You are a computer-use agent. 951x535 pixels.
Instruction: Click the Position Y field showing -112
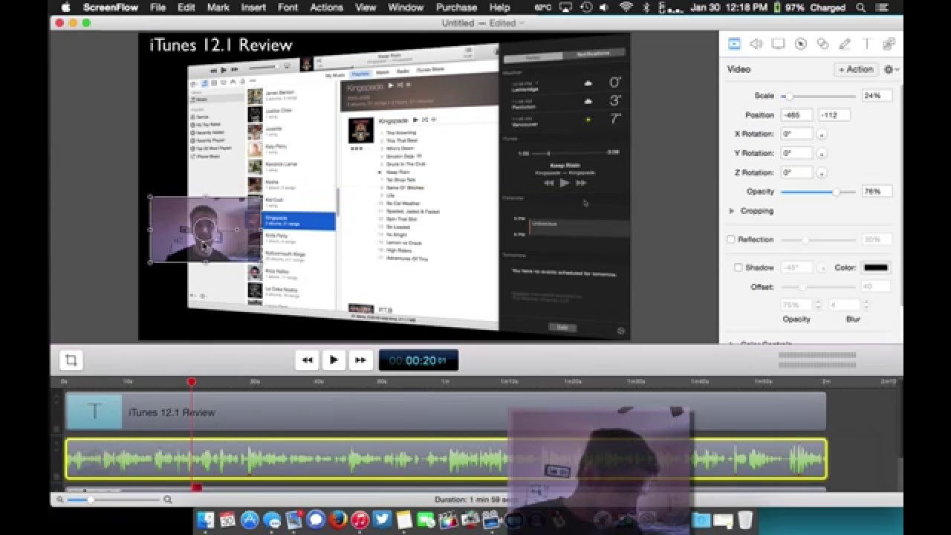[834, 115]
